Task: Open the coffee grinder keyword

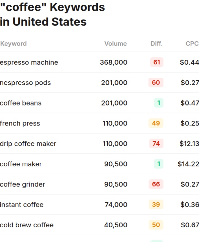Action: click(23, 184)
